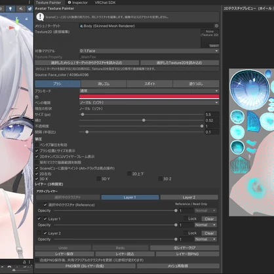Enable Lock checkbox for Layer 2
274x274 pixels.
point(186,233)
